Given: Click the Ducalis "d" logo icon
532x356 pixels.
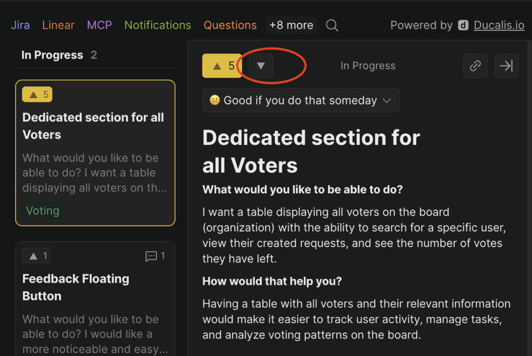Looking at the screenshot, I should 462,25.
